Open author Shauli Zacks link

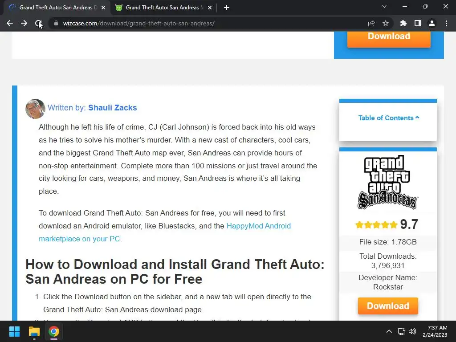(113, 108)
